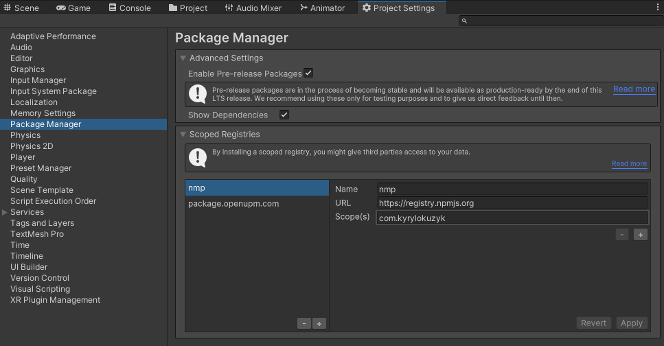Click the plus icon to add a scoped registry

319,323
